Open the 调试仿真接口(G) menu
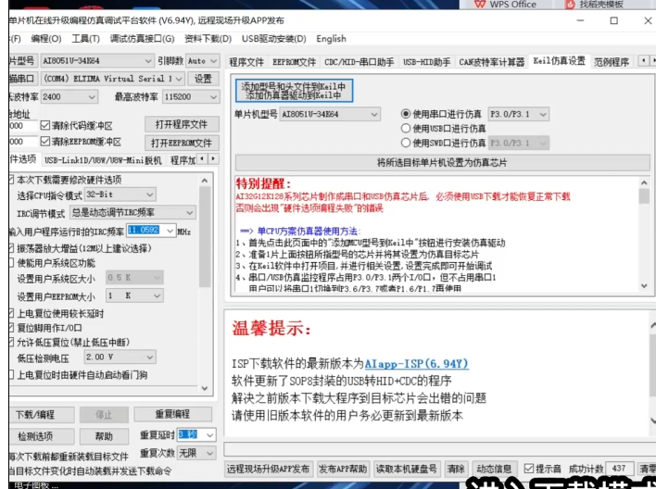Image resolution: width=656 pixels, height=489 pixels. click(143, 39)
